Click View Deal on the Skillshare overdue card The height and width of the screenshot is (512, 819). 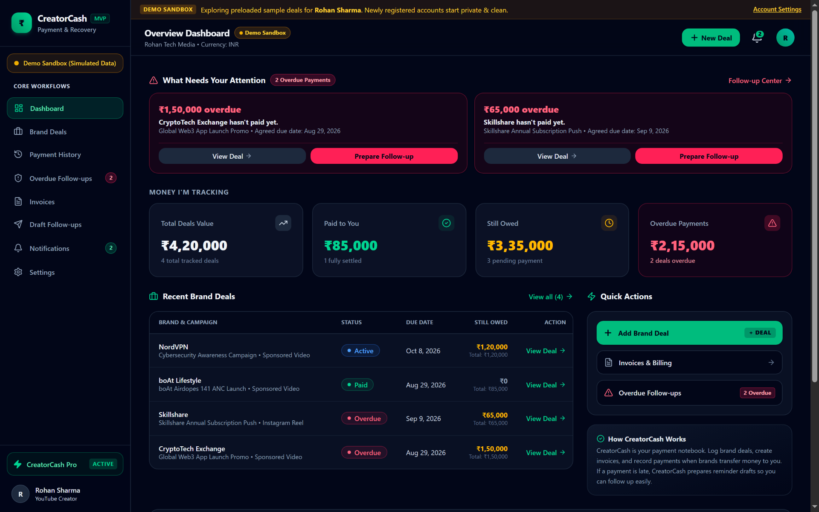click(557, 156)
